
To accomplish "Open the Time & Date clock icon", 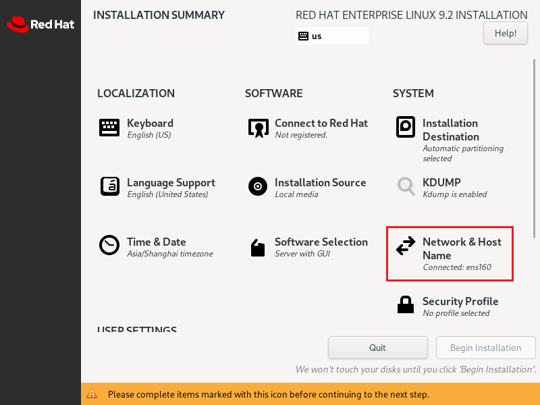I will pyautogui.click(x=109, y=245).
